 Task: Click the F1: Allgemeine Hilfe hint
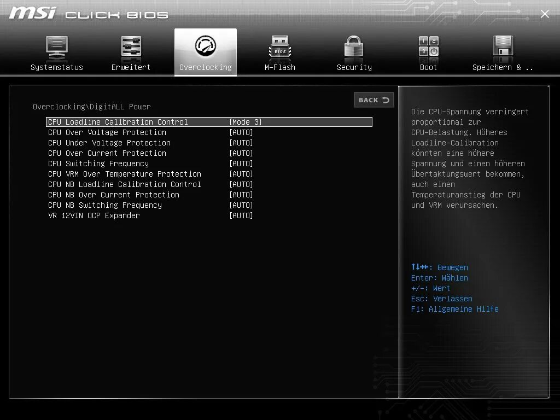pos(454,309)
